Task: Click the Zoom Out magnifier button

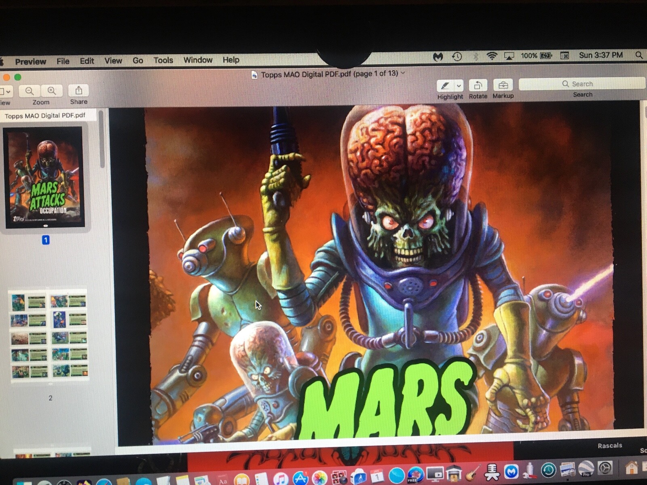Action: point(30,91)
